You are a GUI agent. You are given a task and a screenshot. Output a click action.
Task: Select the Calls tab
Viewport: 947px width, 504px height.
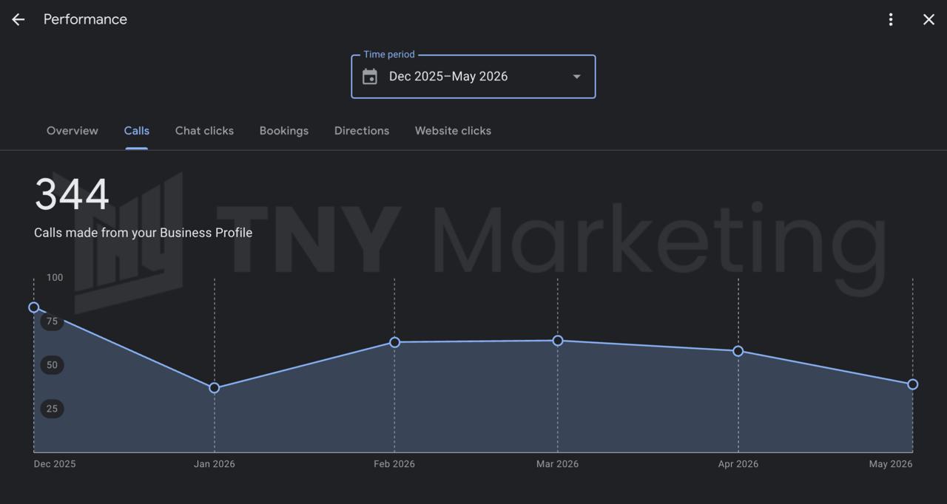pos(137,131)
